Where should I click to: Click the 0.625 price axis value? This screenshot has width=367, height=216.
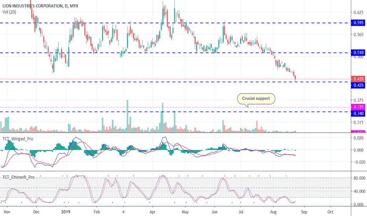[358, 13]
